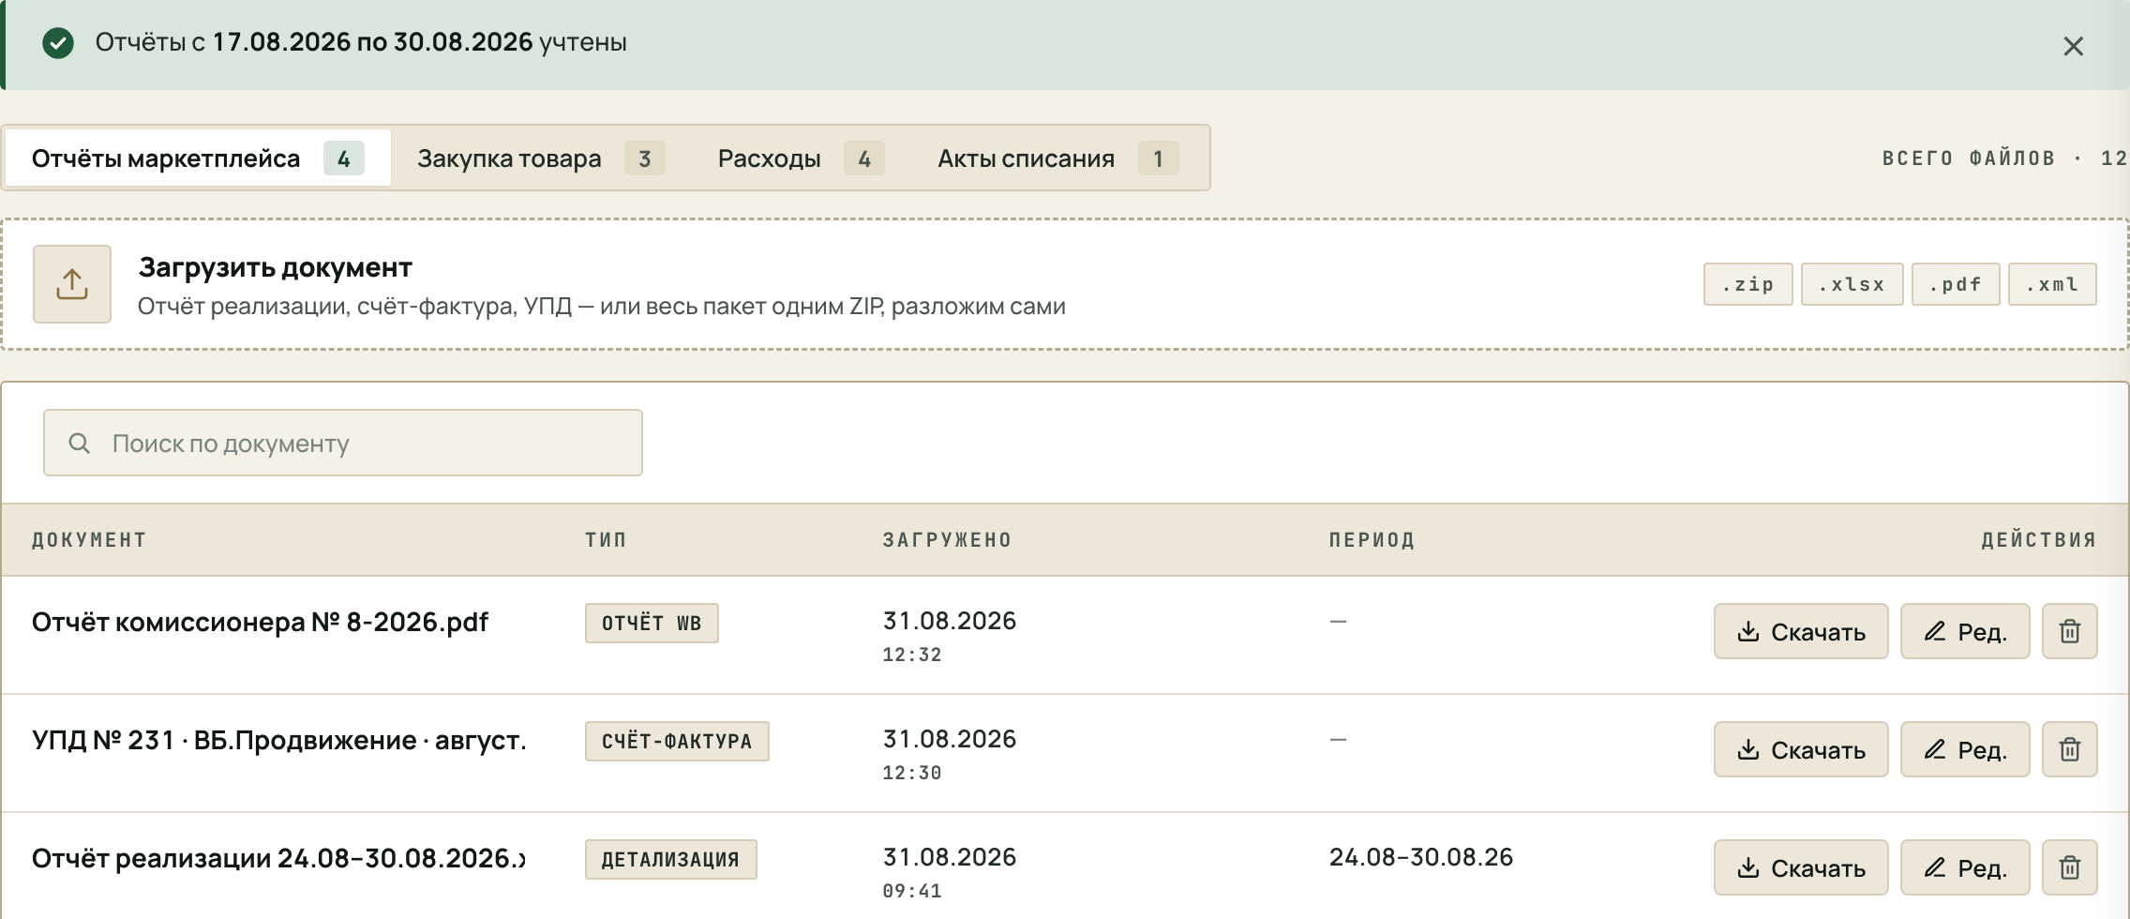Screen dimensions: 2130x919
Task: Download УПД № 231 ВБ.Продвижение file
Action: tap(1801, 749)
